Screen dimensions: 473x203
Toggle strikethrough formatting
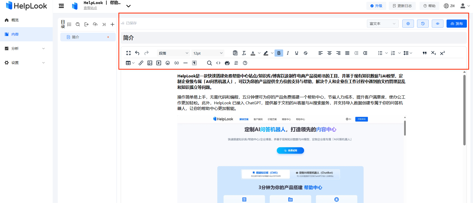306,53
